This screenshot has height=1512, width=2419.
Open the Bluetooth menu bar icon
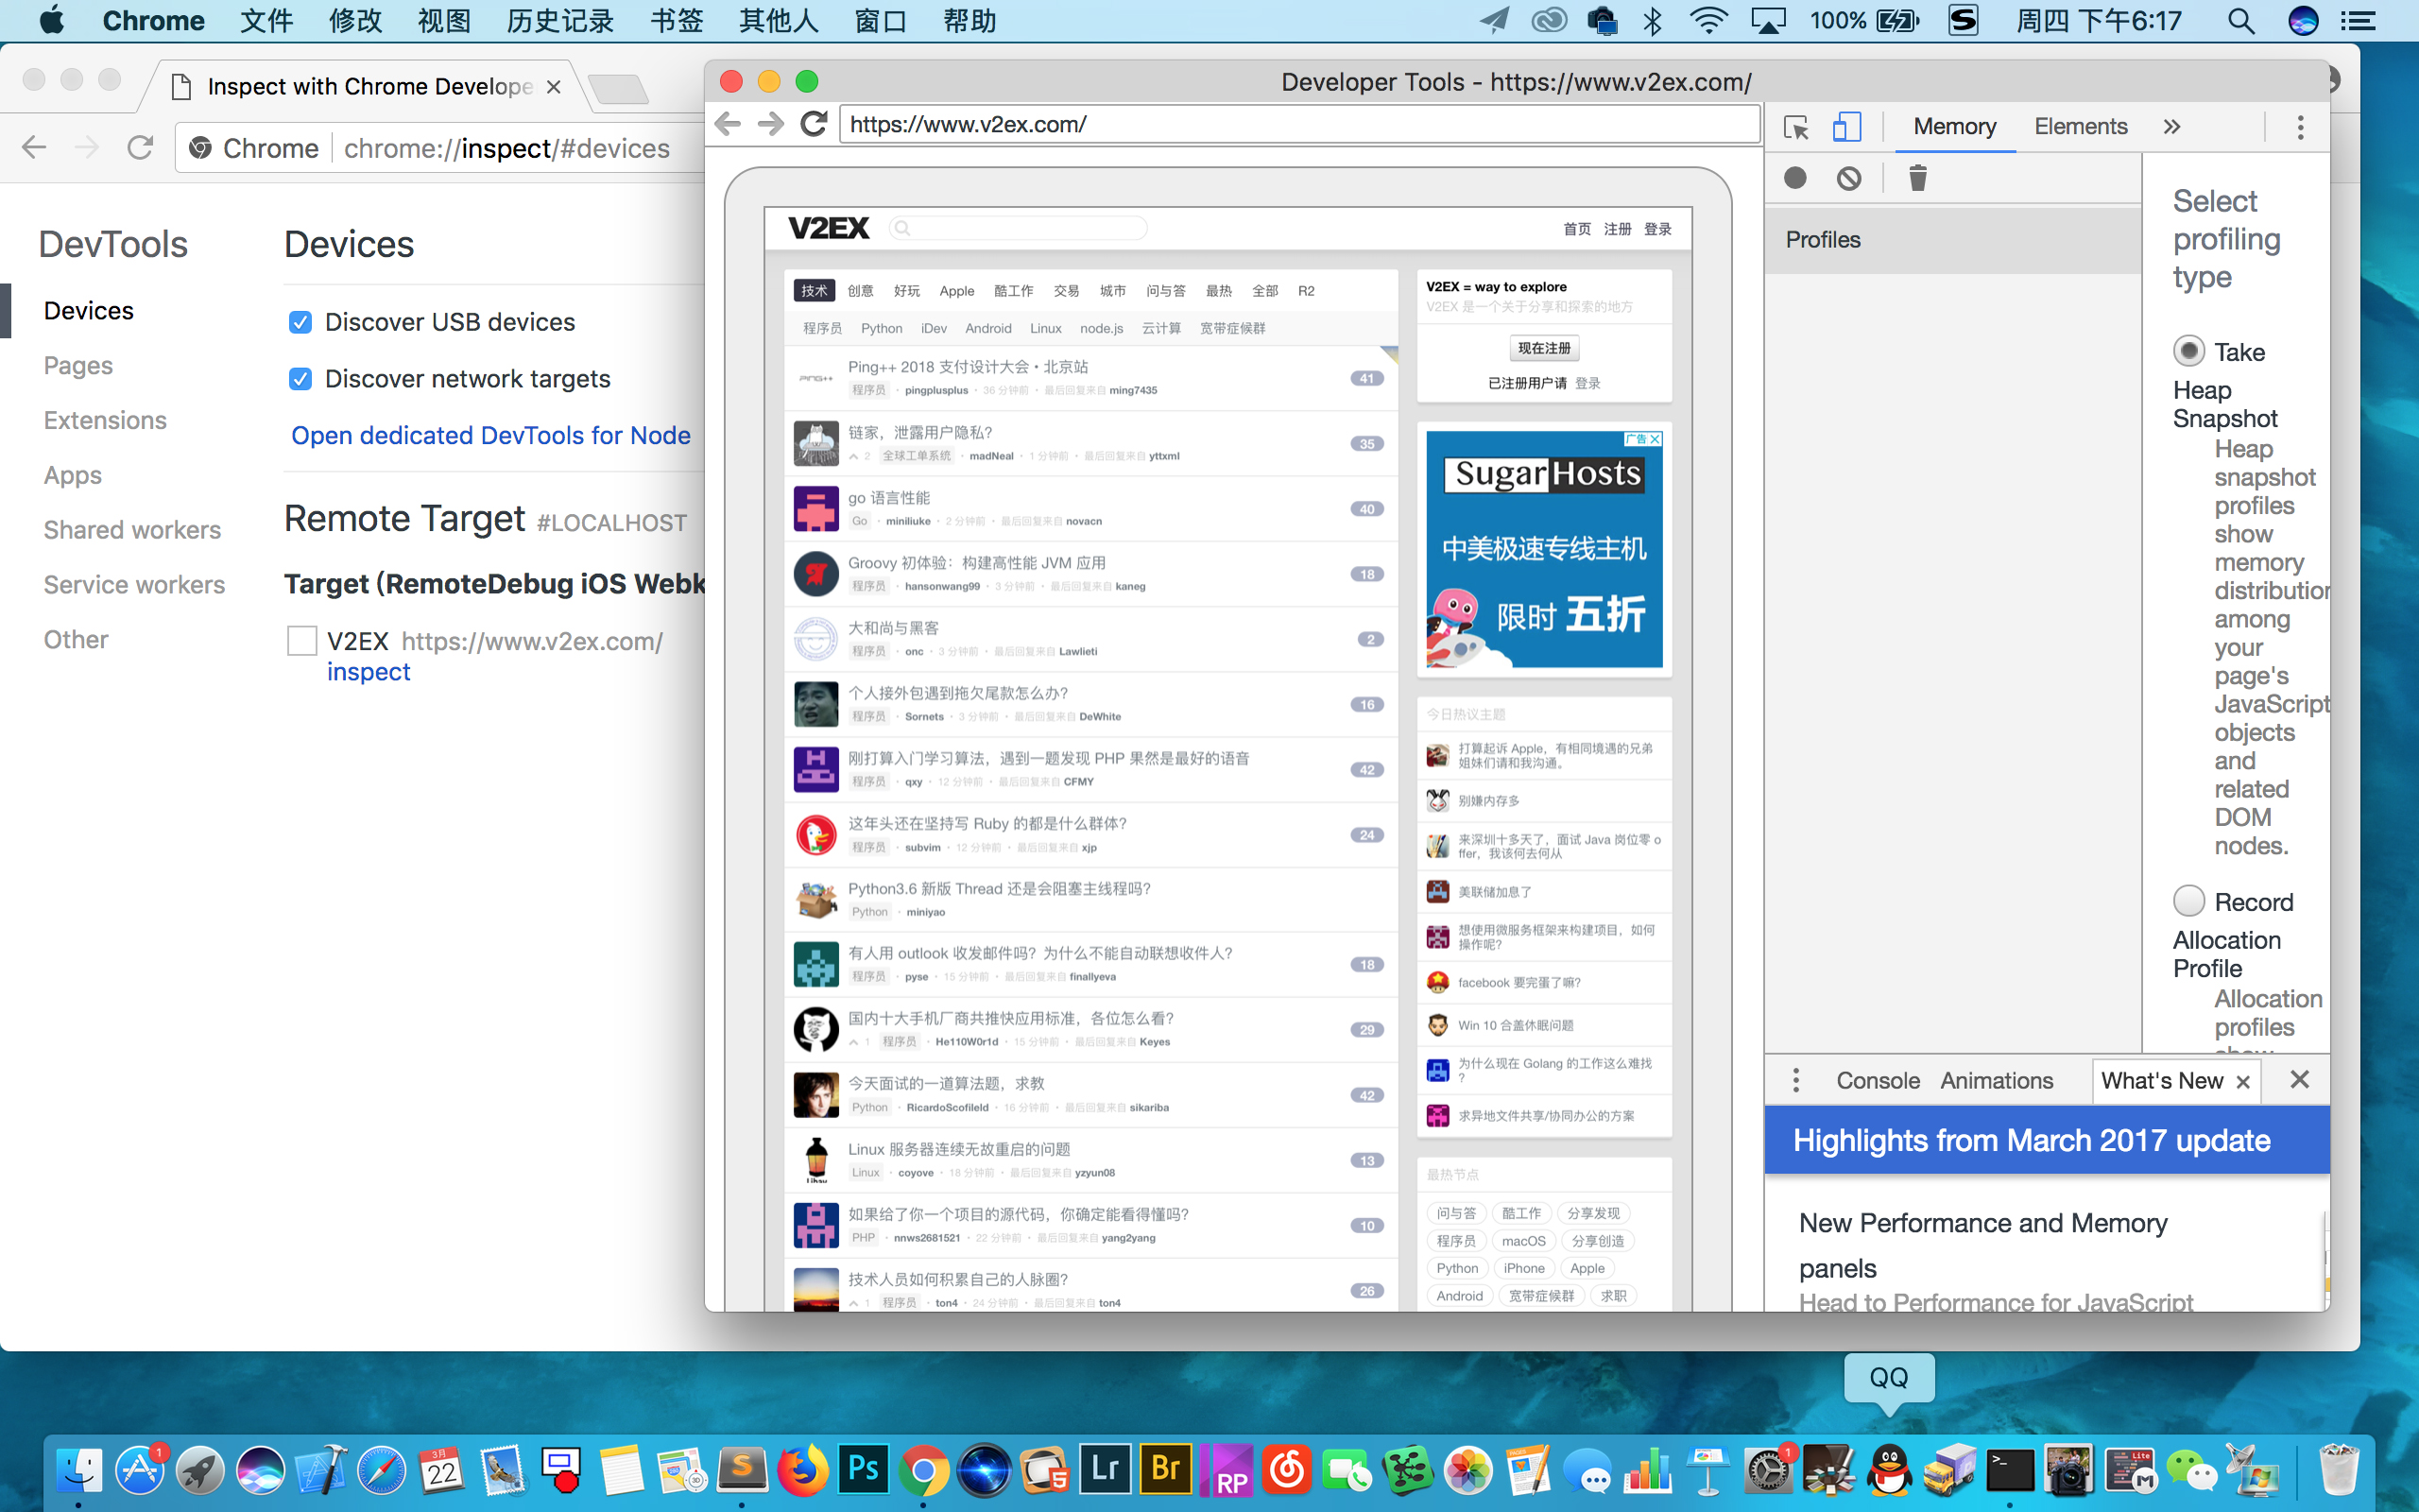1654,21
